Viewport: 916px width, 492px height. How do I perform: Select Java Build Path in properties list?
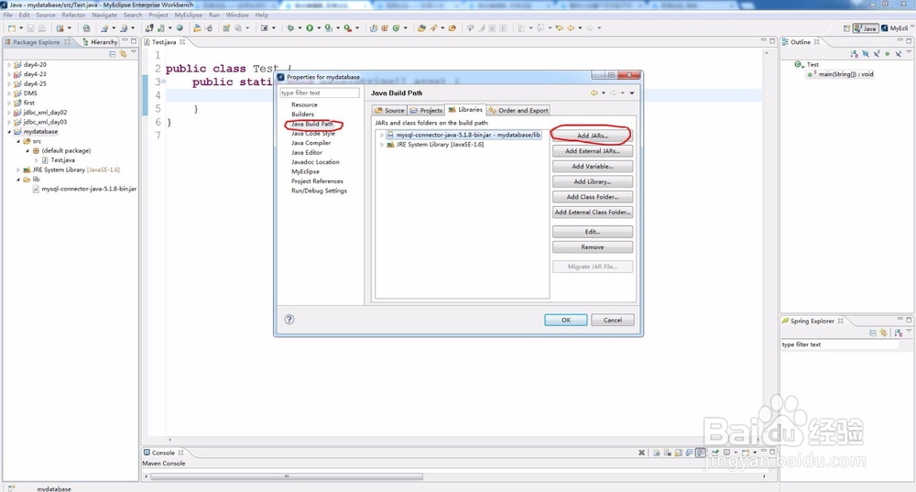pyautogui.click(x=312, y=124)
